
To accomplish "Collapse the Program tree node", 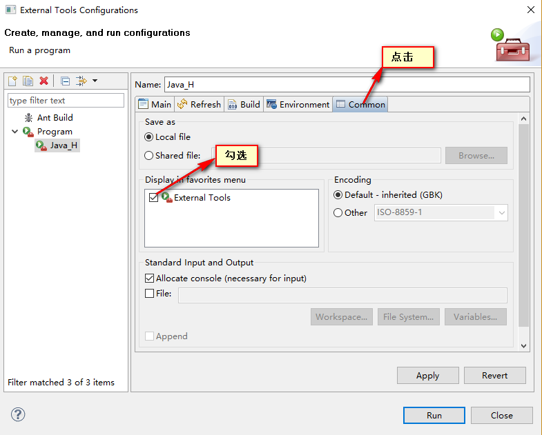I will point(15,132).
